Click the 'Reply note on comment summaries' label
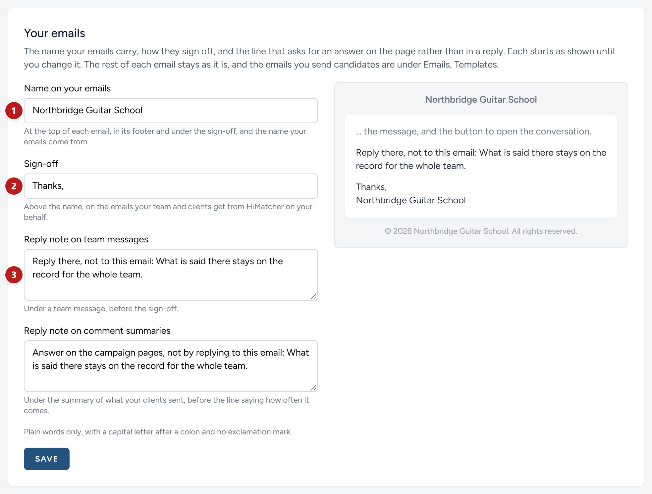The height and width of the screenshot is (494, 652). (97, 331)
